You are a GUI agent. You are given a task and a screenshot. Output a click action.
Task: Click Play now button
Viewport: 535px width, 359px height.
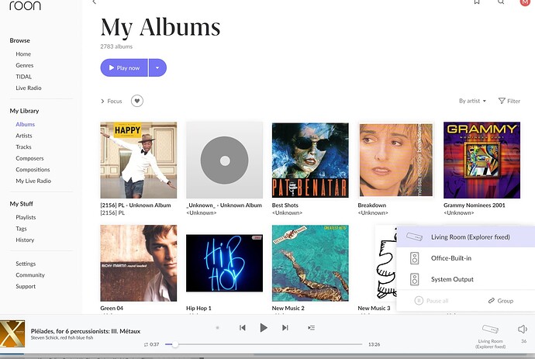[x=124, y=68]
